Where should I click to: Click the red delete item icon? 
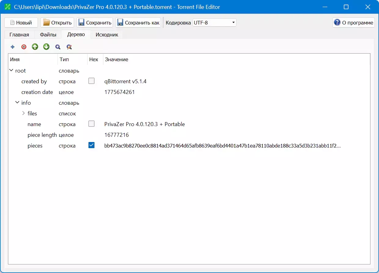24,47
